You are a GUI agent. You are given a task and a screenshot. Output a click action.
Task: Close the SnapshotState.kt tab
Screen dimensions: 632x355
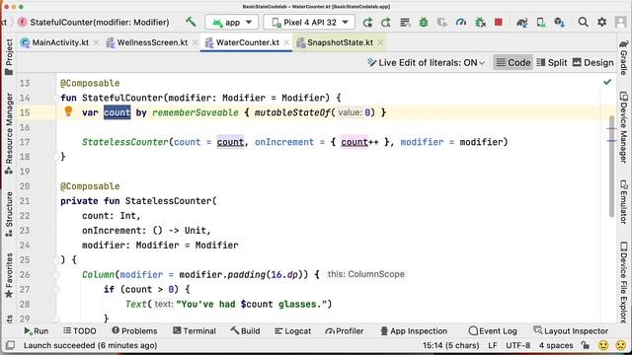pos(380,42)
